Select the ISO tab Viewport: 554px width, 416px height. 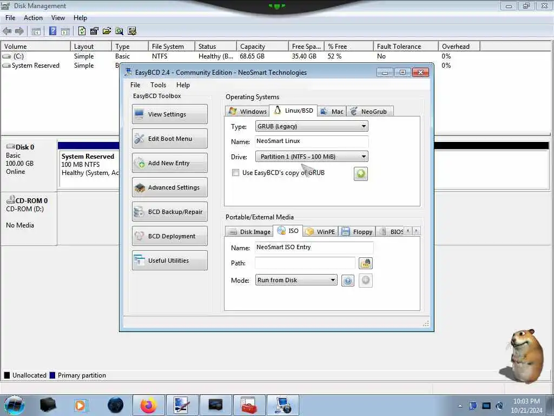288,231
